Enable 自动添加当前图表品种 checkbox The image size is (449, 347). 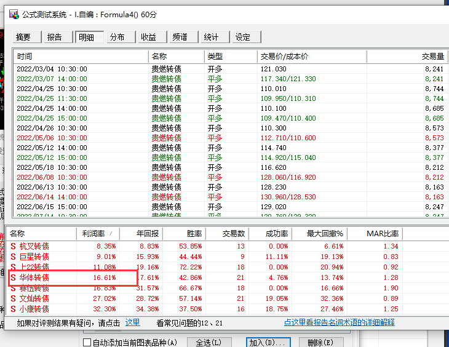coord(87,343)
